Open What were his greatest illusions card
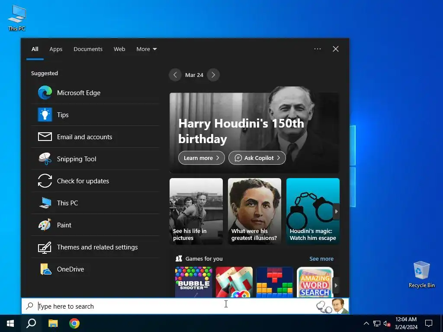443x332 pixels. [254, 211]
